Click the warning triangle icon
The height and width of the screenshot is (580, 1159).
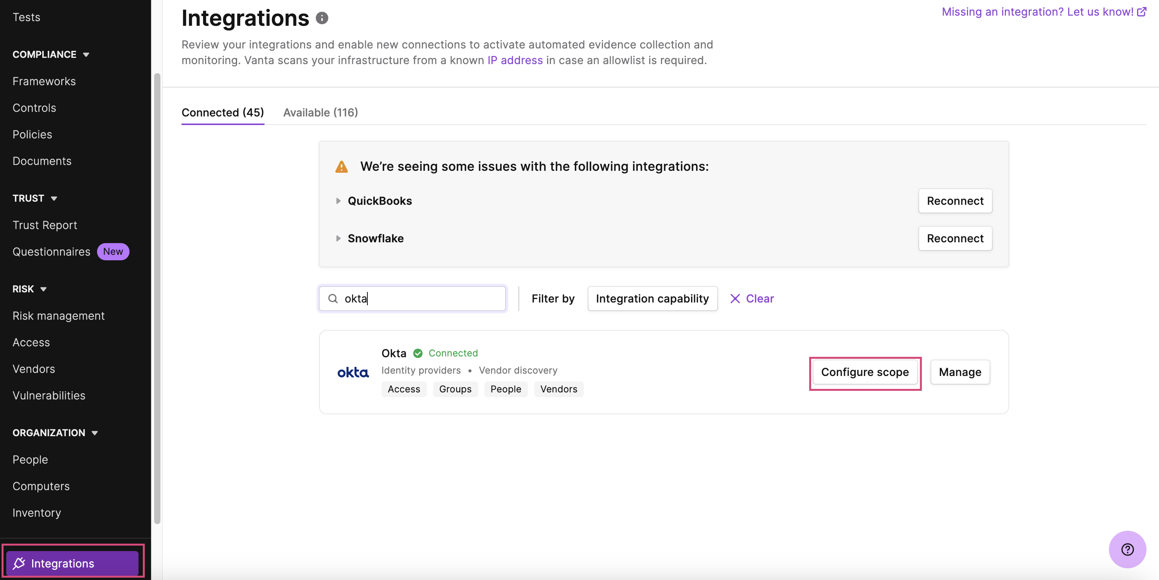pyautogui.click(x=342, y=166)
